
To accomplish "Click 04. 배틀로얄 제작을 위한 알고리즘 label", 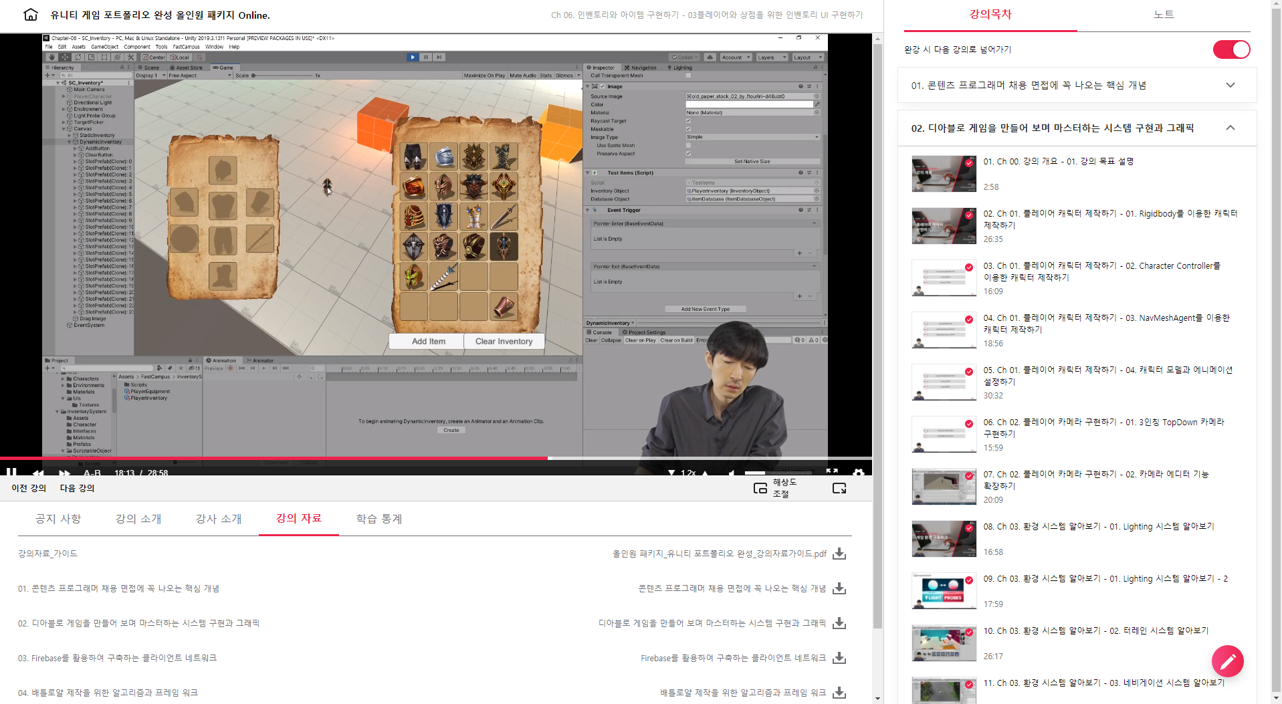I will [x=108, y=693].
